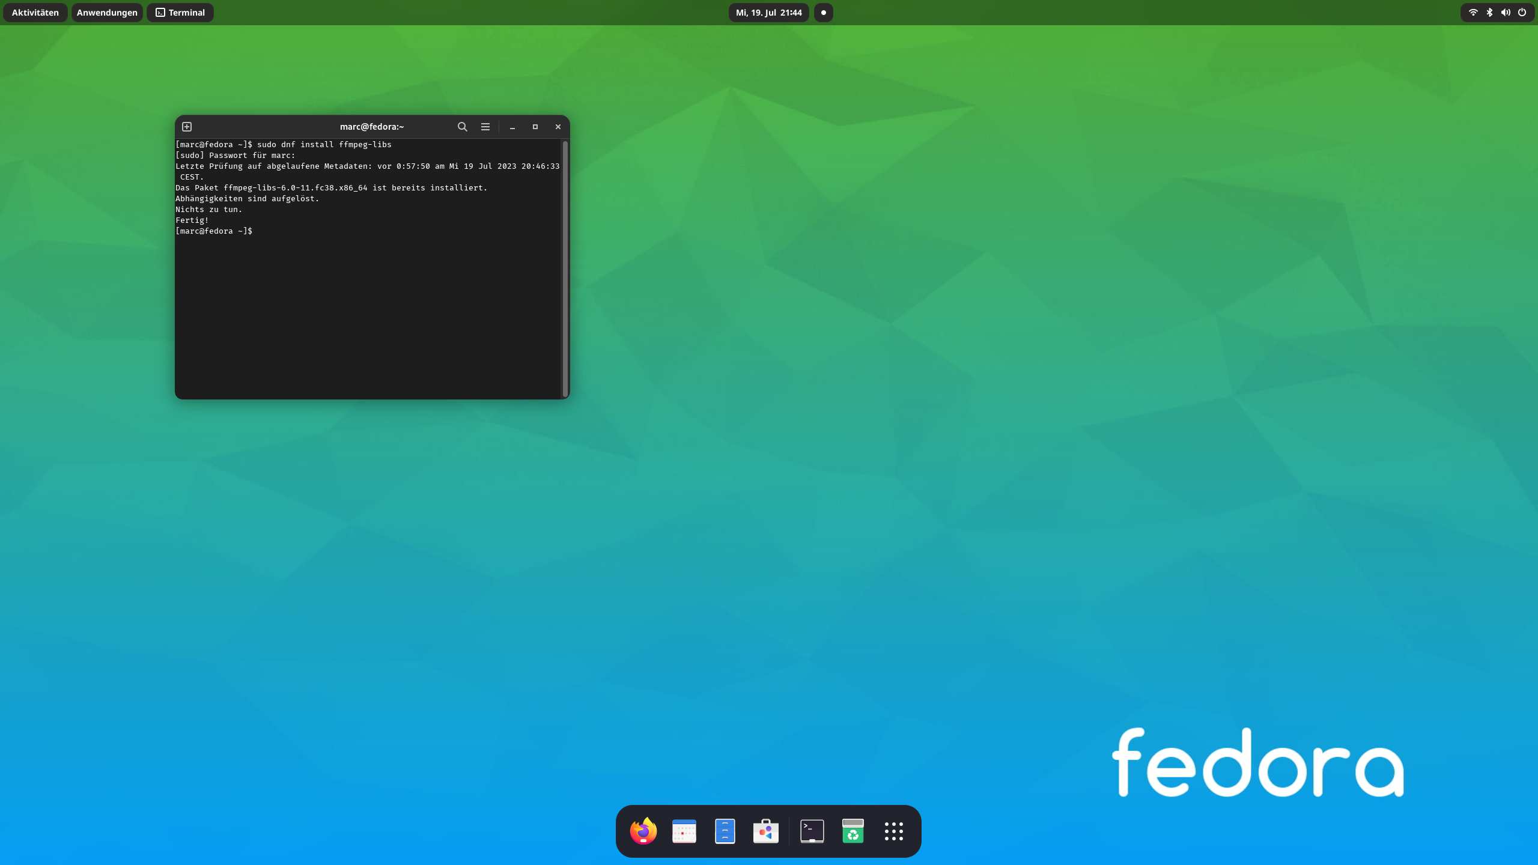Click the empty terminal prompt on the last line
This screenshot has width=1538, height=865.
coord(214,231)
